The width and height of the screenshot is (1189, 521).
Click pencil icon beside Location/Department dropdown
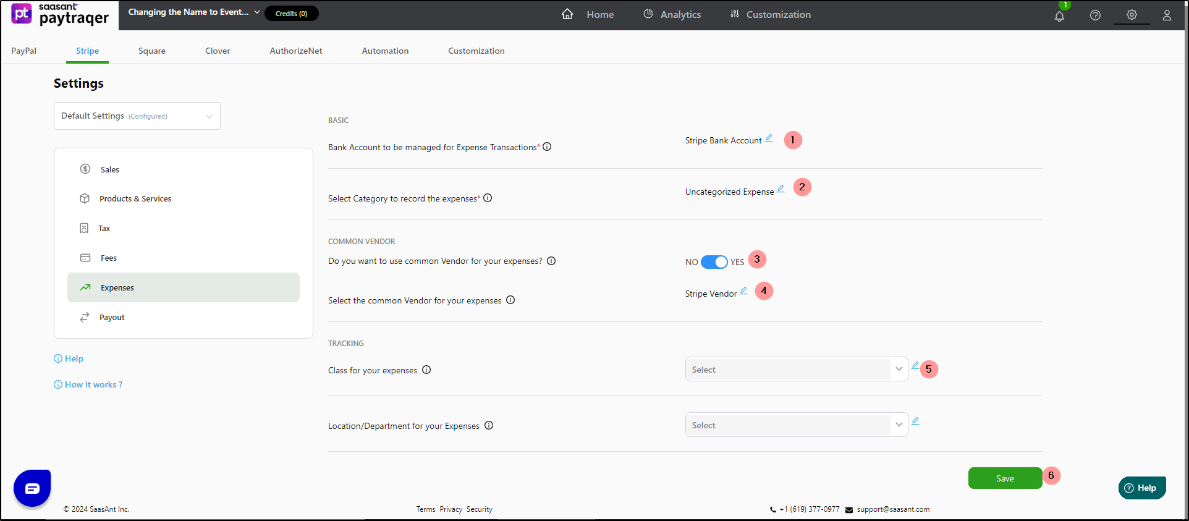point(915,421)
